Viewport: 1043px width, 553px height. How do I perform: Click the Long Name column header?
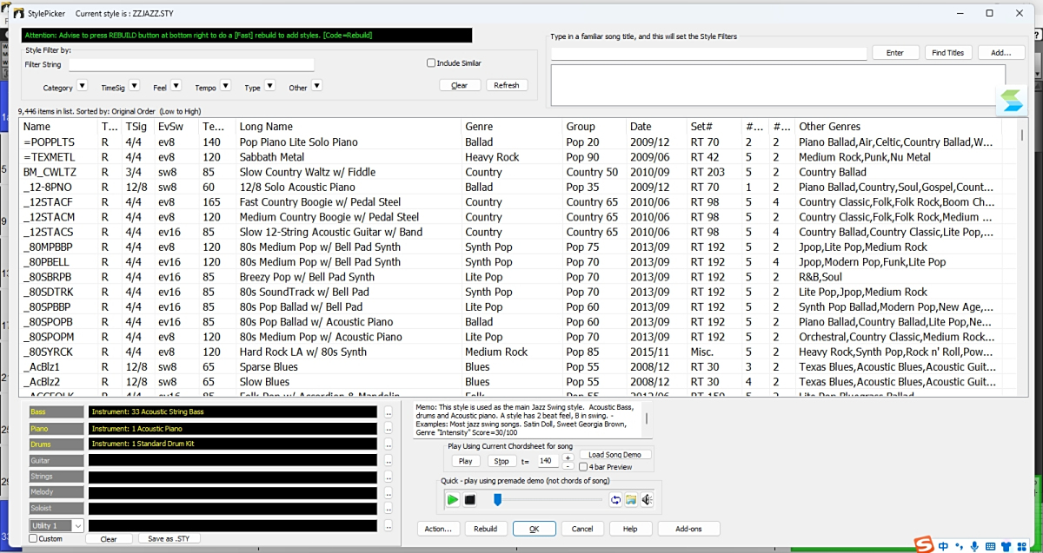click(x=266, y=127)
